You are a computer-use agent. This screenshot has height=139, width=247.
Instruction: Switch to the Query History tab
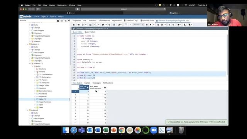pos(90,32)
